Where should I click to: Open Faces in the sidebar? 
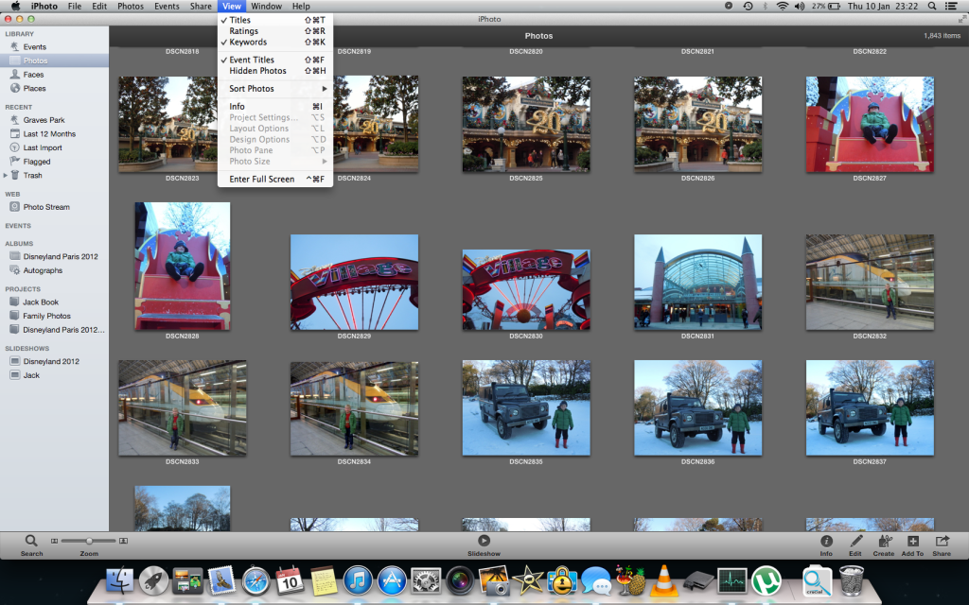click(x=33, y=75)
